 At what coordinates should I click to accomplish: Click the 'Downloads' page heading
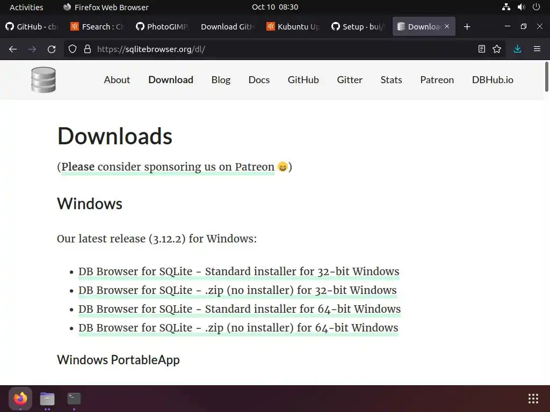[115, 136]
